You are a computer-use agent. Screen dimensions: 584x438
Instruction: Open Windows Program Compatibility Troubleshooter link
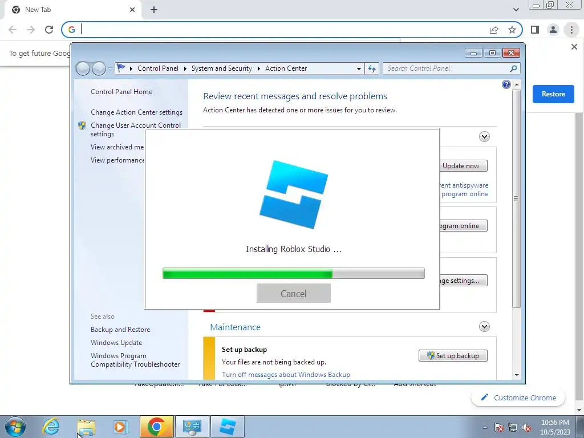pyautogui.click(x=135, y=360)
